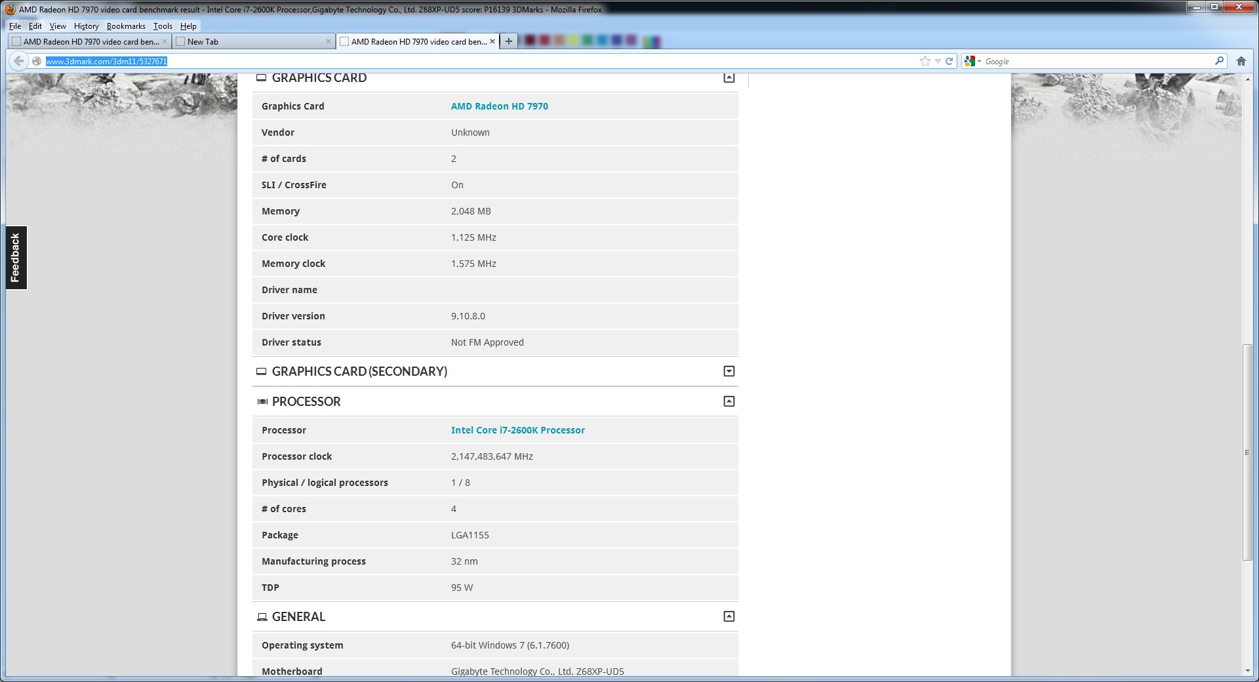Viewport: 1259px width, 682px height.
Task: Select the Core clock value 1,125 MHz
Action: coord(473,237)
